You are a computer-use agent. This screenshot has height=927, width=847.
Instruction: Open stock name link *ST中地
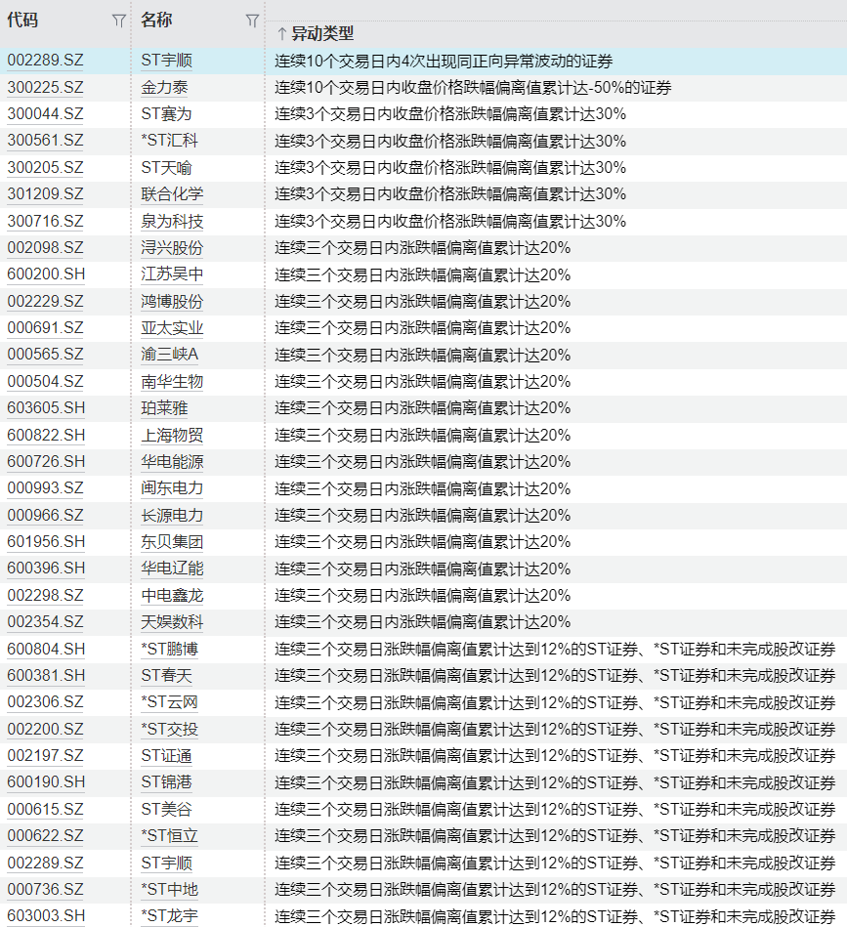[x=170, y=889]
